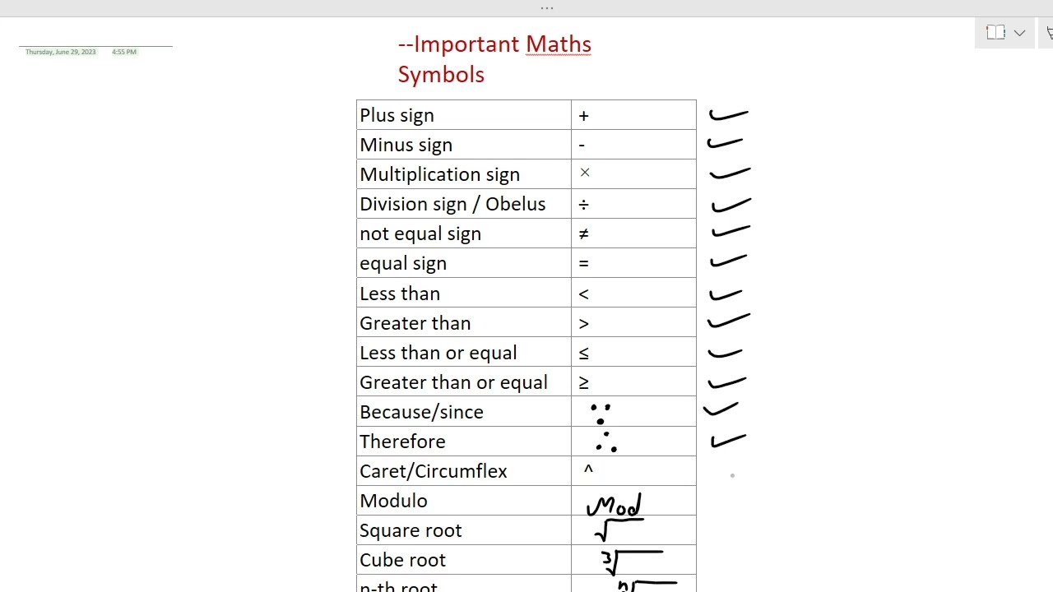The image size is (1053, 592).
Task: Click the page title 'Important Maths Symbols'
Action: [x=494, y=59]
